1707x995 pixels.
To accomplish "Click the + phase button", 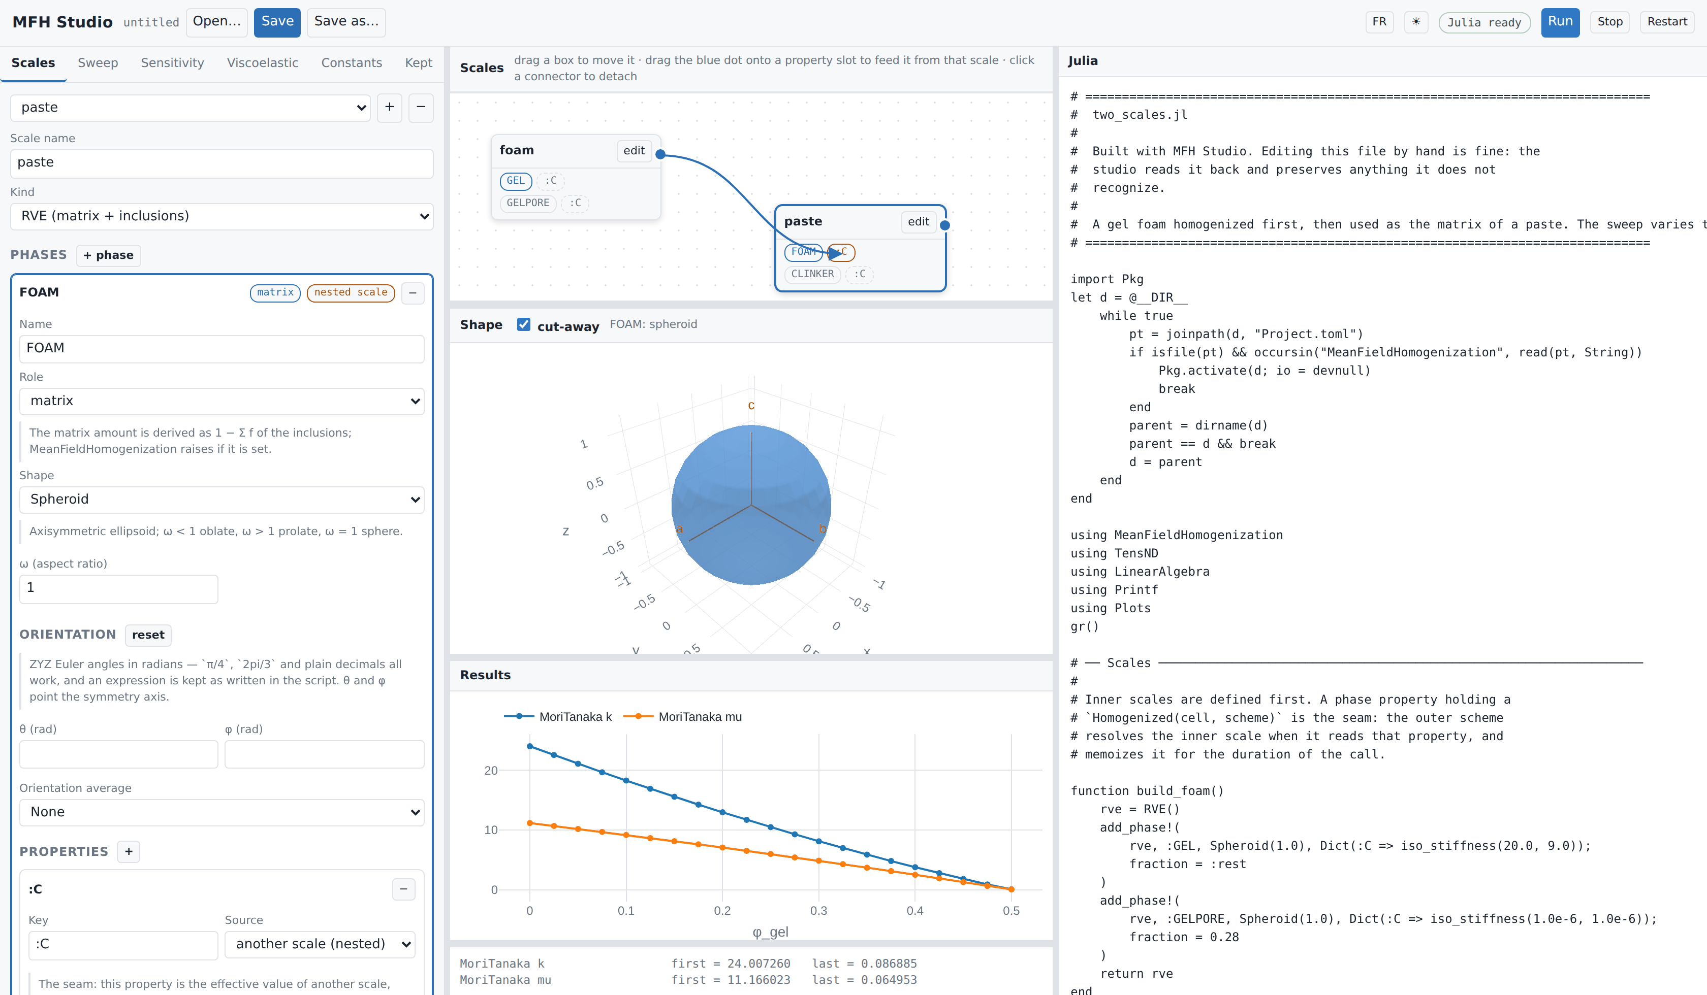I will pyautogui.click(x=108, y=255).
